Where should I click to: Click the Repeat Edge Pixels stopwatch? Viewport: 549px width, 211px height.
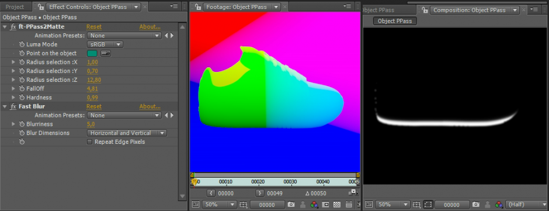coord(22,142)
